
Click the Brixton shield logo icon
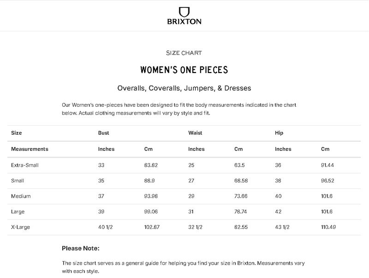pos(184,11)
